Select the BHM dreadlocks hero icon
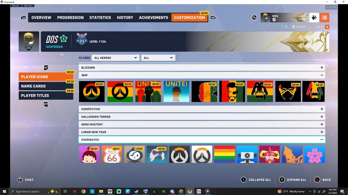Viewport: 348px width, 195px height. (260, 92)
